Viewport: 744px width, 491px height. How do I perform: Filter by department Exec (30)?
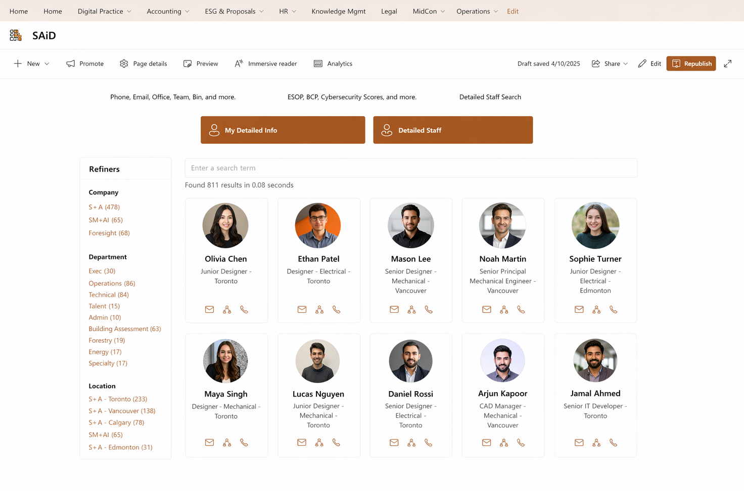point(102,271)
